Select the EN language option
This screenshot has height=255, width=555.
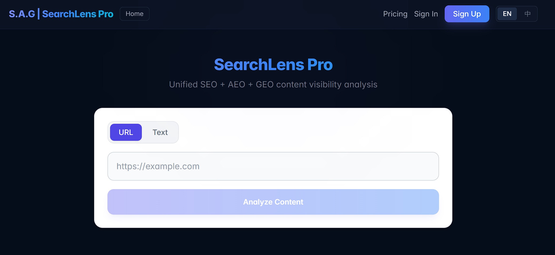507,14
